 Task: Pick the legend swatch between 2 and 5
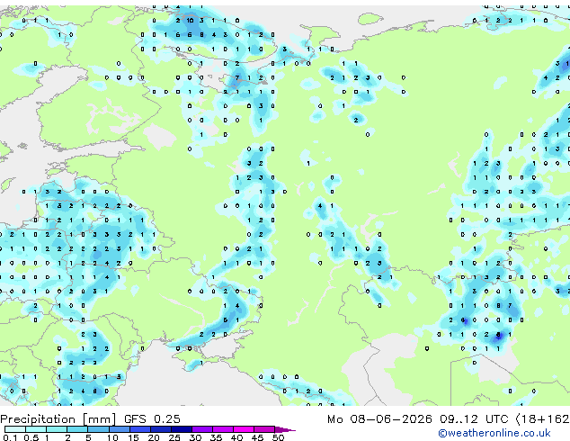[x=77, y=429]
